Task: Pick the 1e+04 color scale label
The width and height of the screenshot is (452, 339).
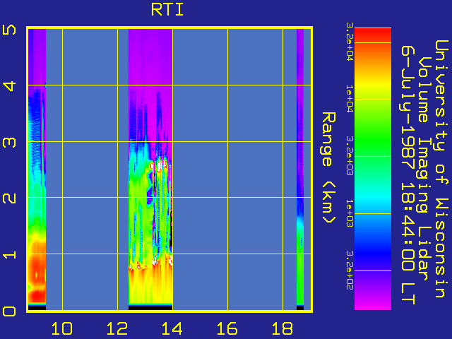Action: tap(349, 99)
